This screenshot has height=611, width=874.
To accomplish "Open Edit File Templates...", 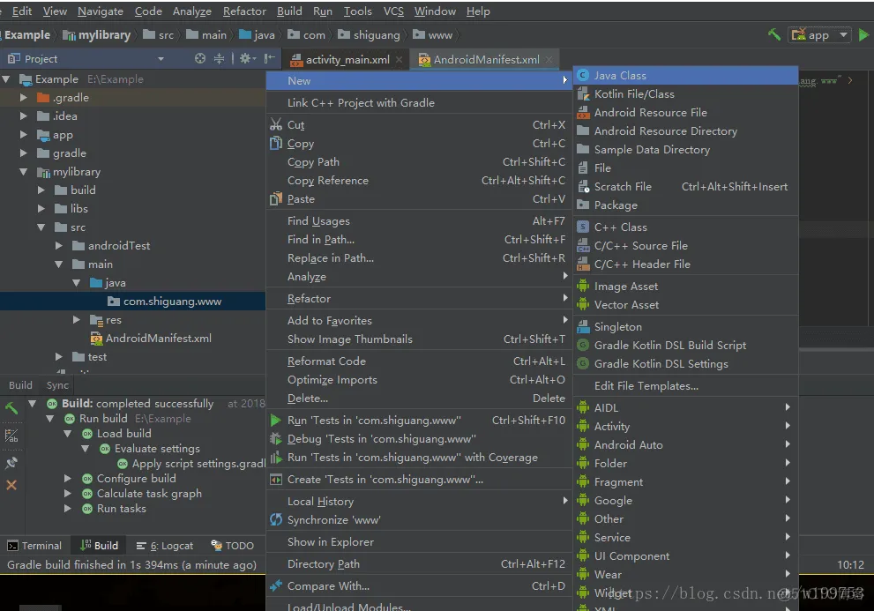I will 685,386.
